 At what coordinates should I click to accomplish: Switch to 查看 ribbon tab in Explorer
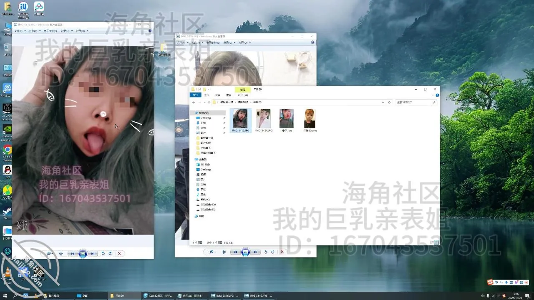[229, 95]
